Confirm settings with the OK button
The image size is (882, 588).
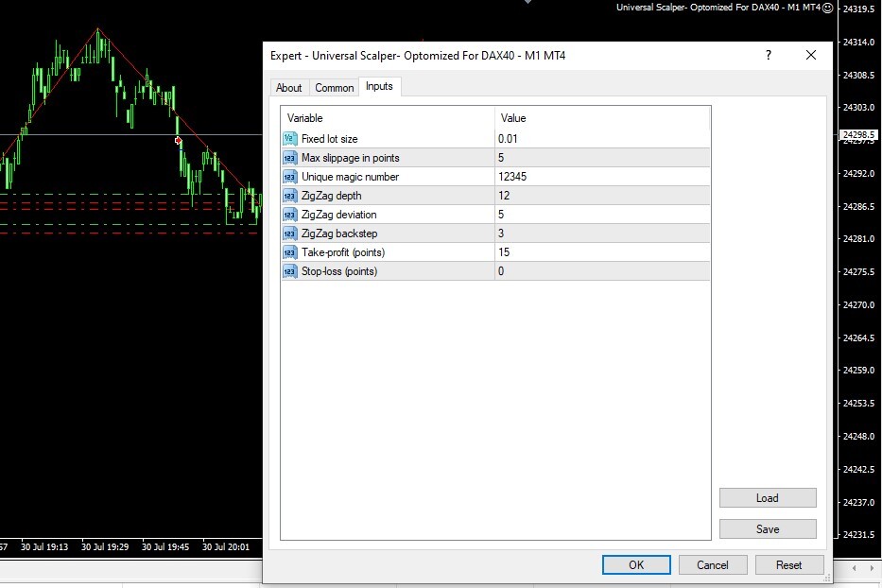(636, 565)
